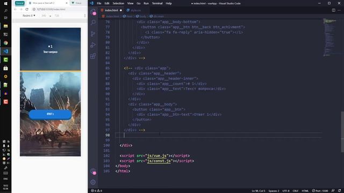Click HTML language mode status

[305, 191]
